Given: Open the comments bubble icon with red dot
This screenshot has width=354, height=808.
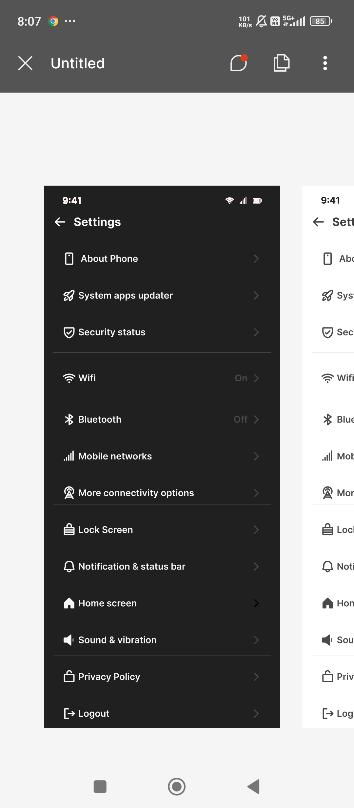Looking at the screenshot, I should (x=239, y=63).
